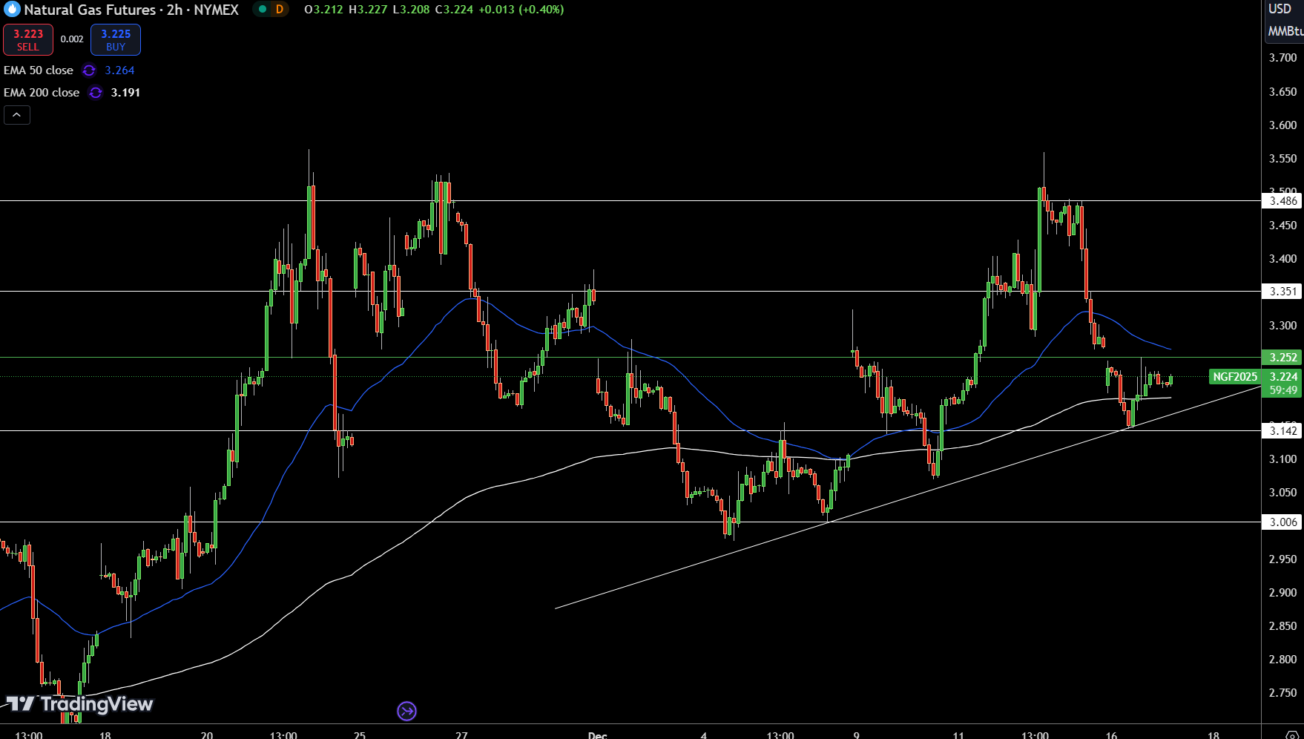
Task: Click the 3.050 price scale label
Action: point(1282,493)
